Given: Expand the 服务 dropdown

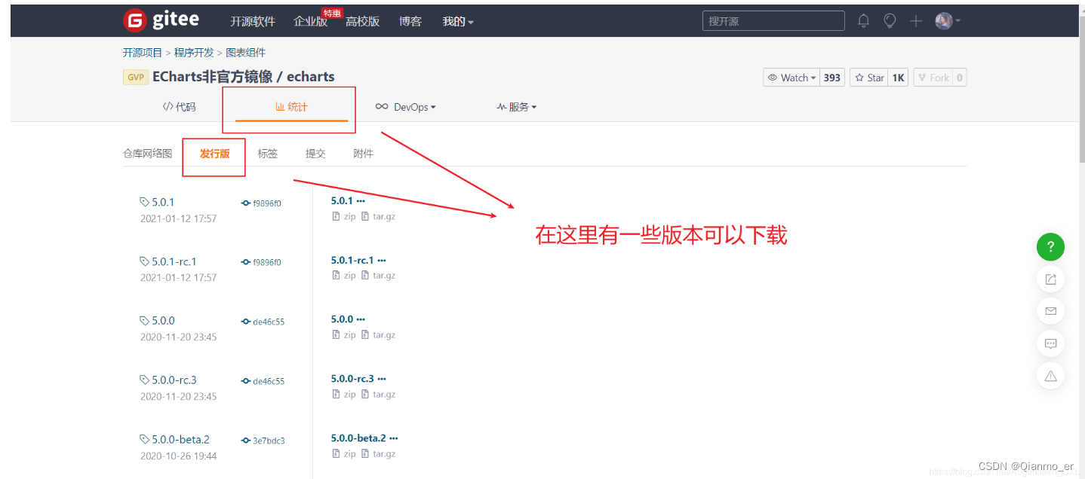Looking at the screenshot, I should pyautogui.click(x=518, y=106).
